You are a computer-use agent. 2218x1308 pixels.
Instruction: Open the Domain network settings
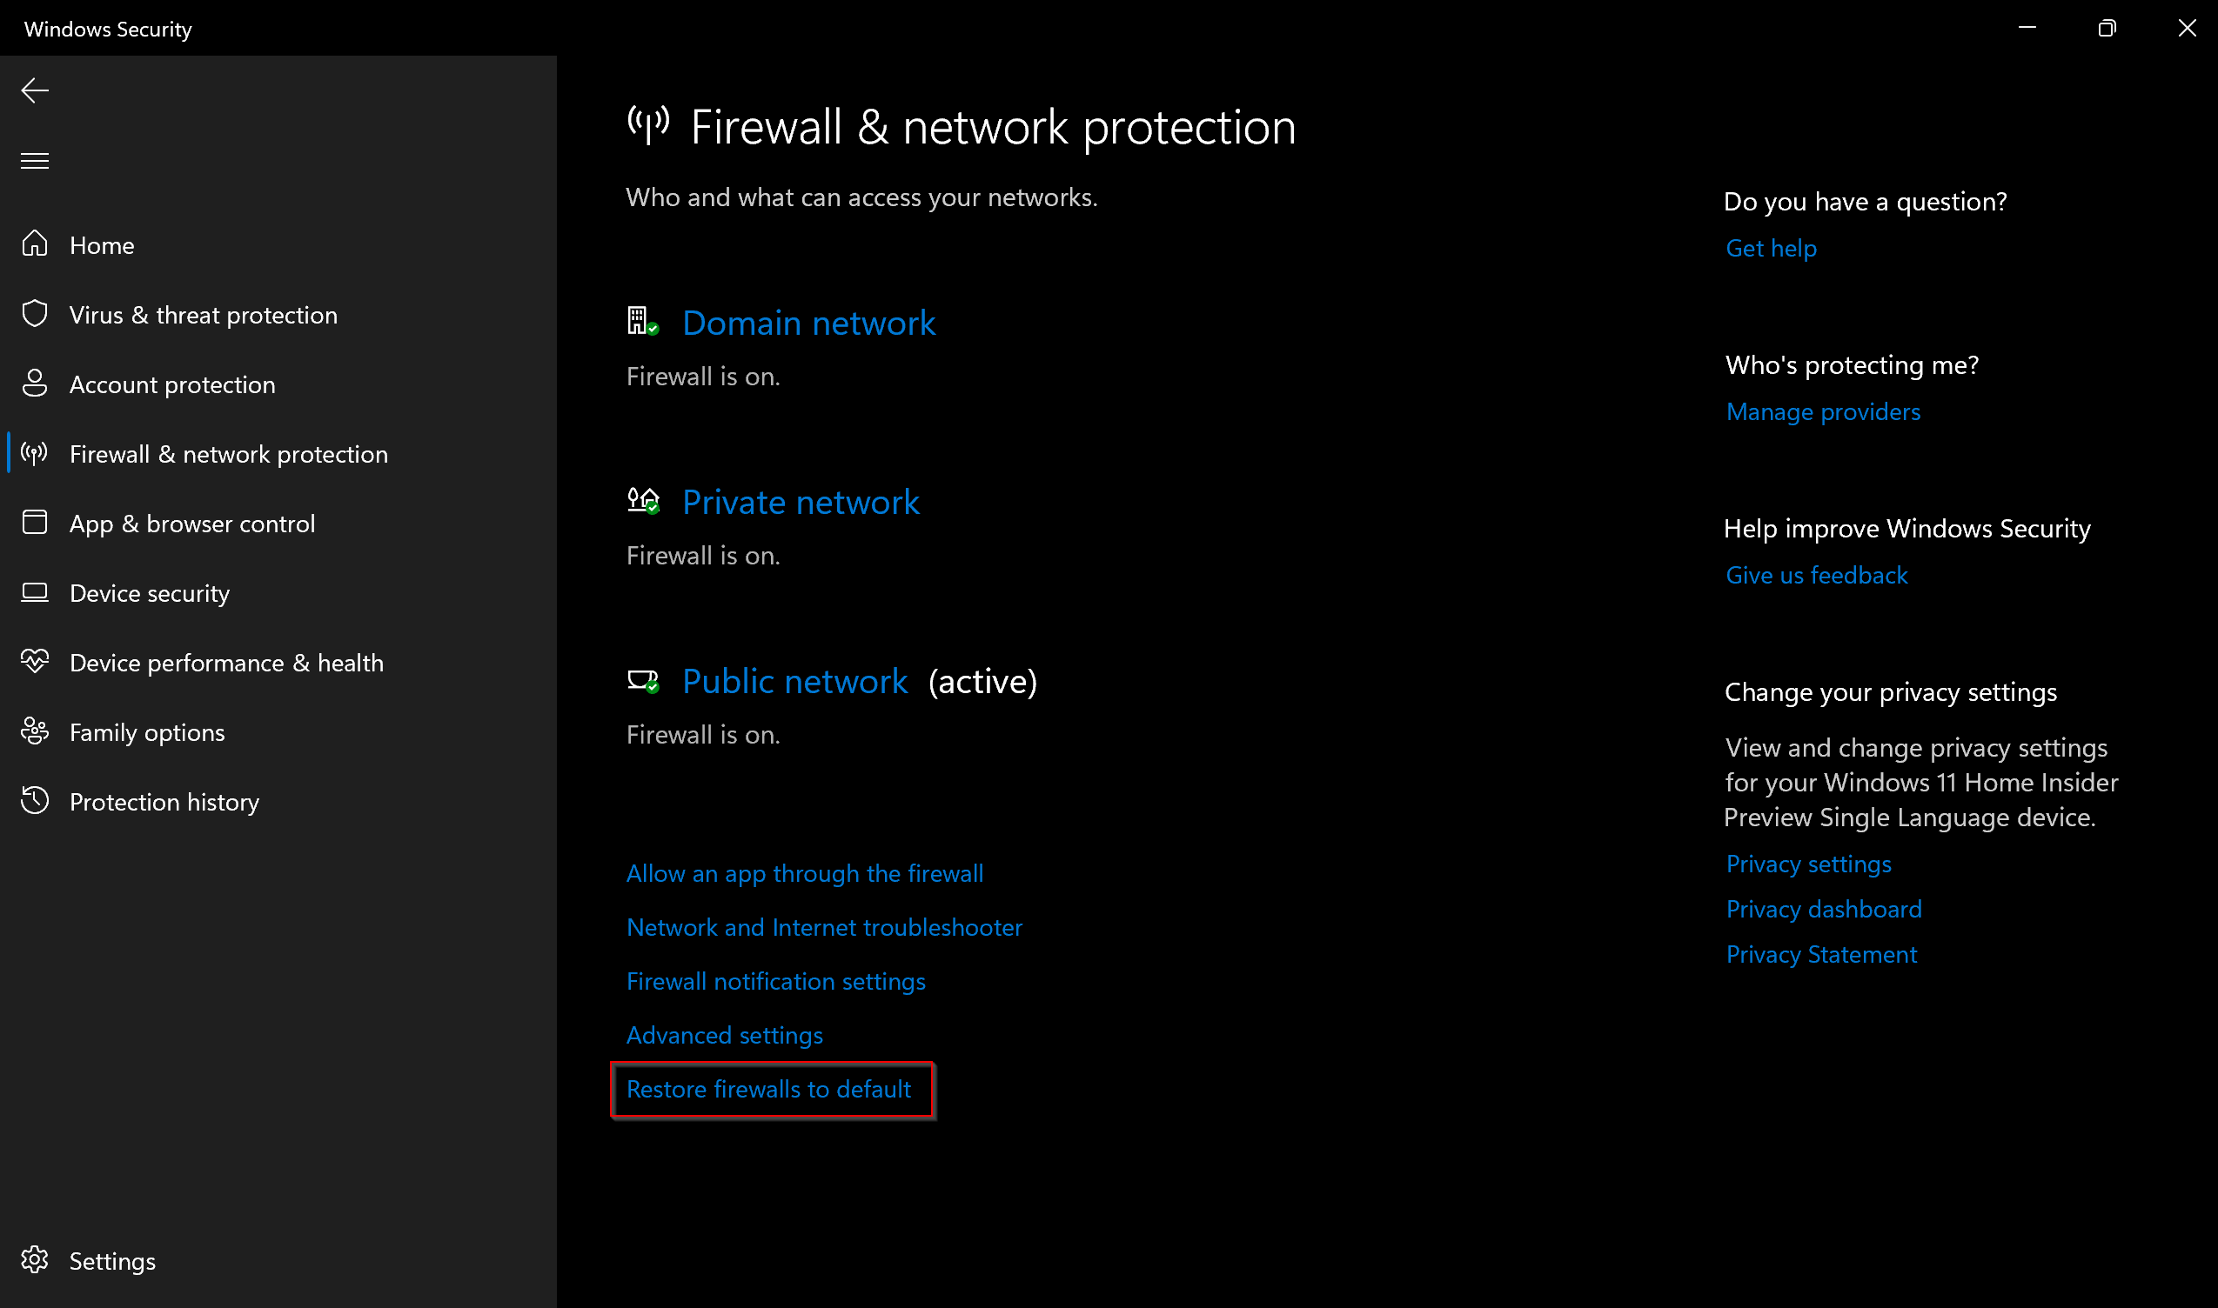point(808,323)
